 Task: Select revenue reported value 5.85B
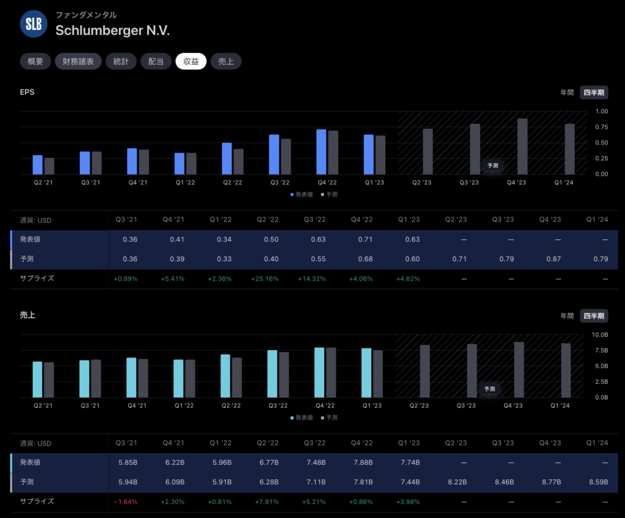pyautogui.click(x=128, y=462)
